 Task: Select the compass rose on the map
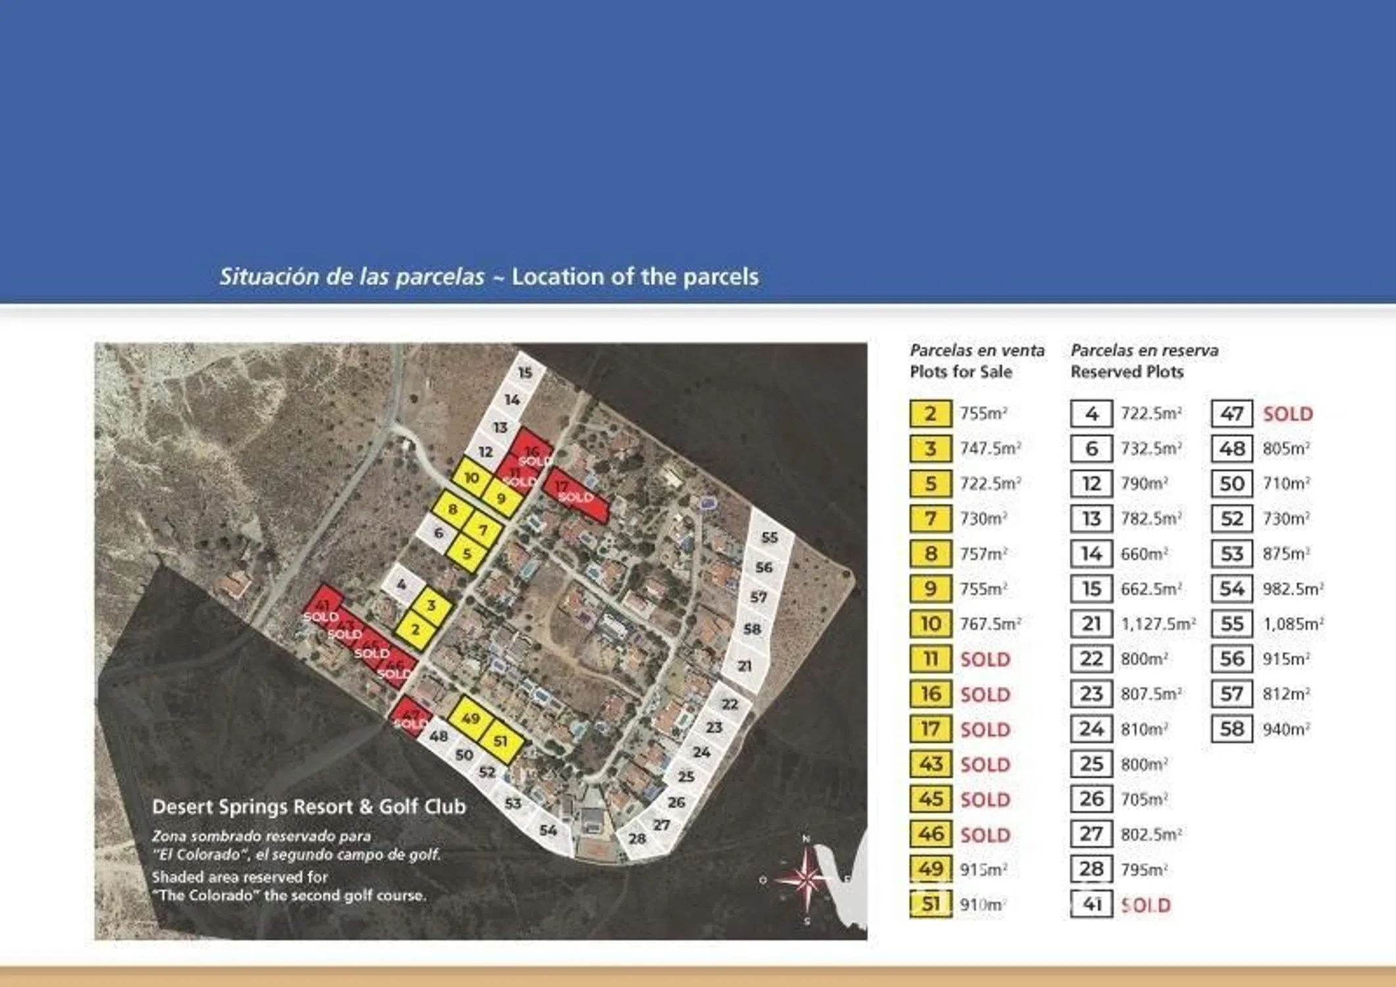pyautogui.click(x=807, y=878)
